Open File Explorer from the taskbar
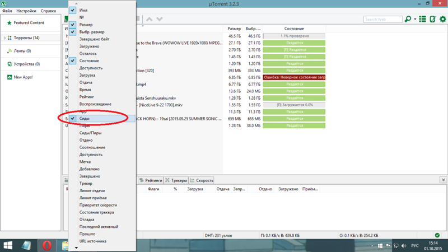448x252 pixels. pos(65,245)
